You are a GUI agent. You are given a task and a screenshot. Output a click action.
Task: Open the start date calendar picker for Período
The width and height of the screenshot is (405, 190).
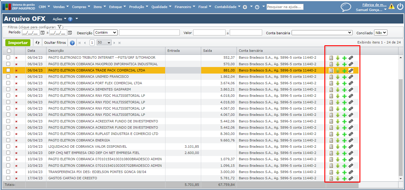coord(43,33)
